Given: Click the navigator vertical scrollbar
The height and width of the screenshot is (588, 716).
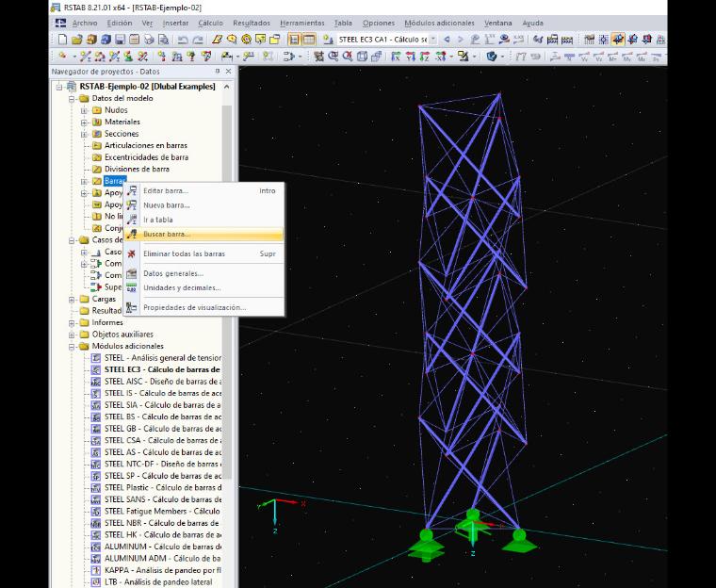Looking at the screenshot, I should click(227, 292).
